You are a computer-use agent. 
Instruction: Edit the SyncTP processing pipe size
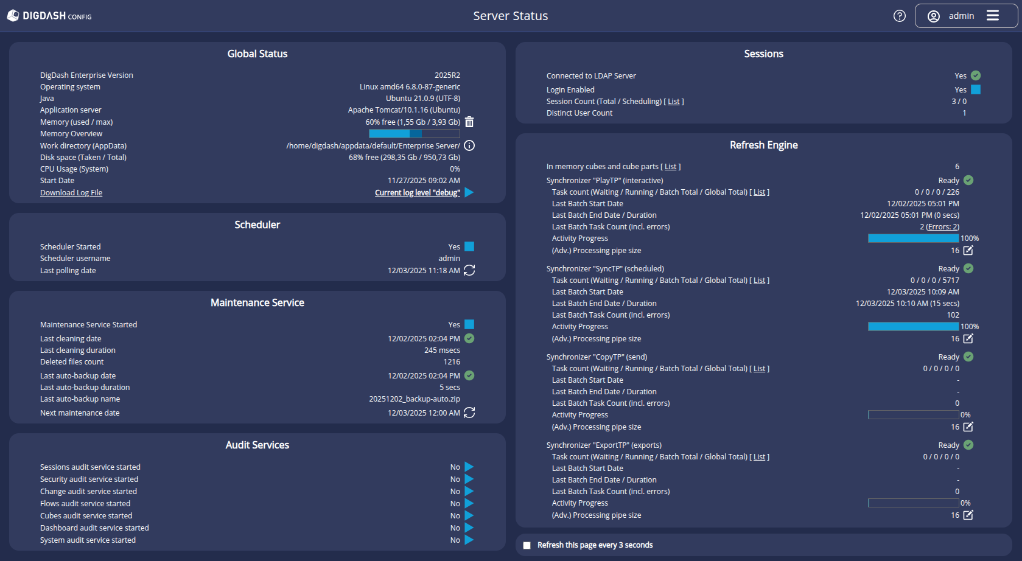tap(968, 338)
